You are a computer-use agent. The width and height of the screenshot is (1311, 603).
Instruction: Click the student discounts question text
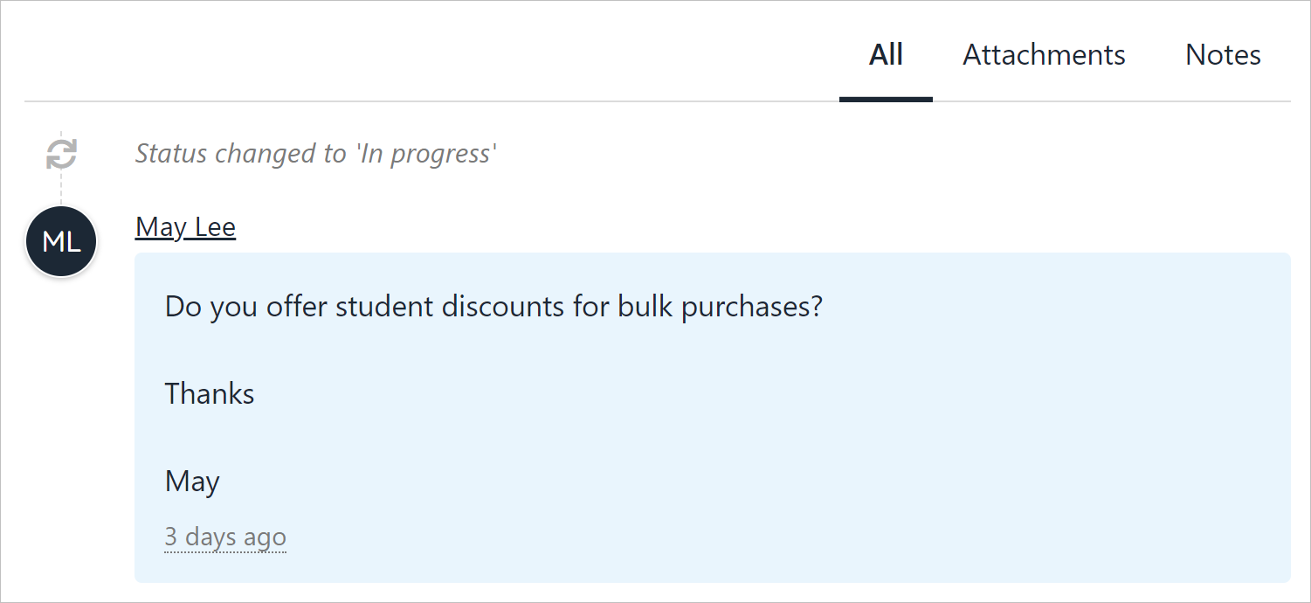(x=493, y=307)
